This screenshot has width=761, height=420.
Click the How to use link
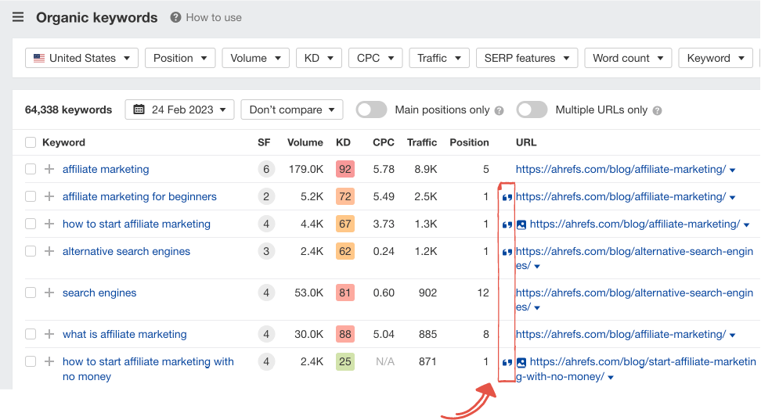click(x=214, y=17)
